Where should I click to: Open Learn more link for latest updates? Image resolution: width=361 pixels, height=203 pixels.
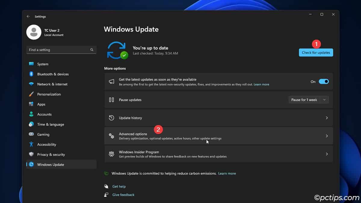click(261, 85)
